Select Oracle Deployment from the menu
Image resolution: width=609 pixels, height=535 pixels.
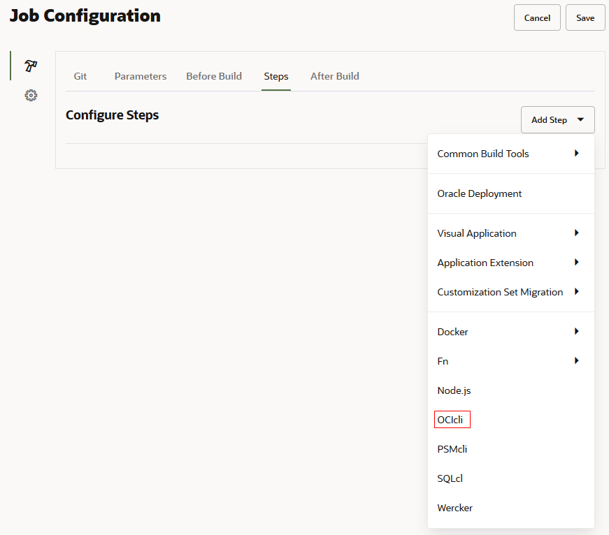478,193
